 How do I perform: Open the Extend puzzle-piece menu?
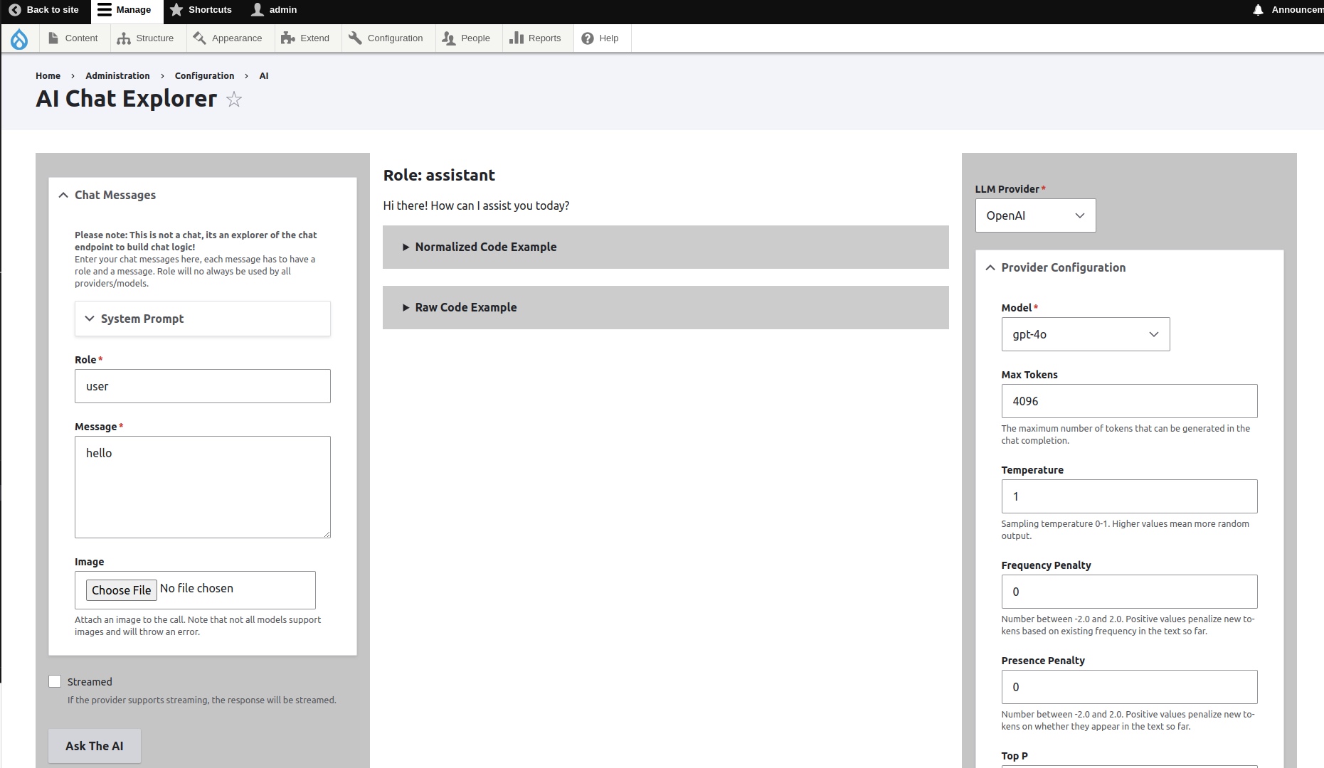pyautogui.click(x=305, y=38)
